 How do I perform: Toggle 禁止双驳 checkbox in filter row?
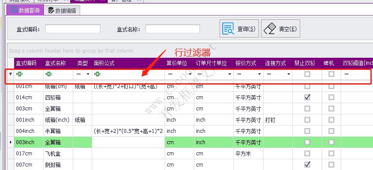tap(308, 74)
